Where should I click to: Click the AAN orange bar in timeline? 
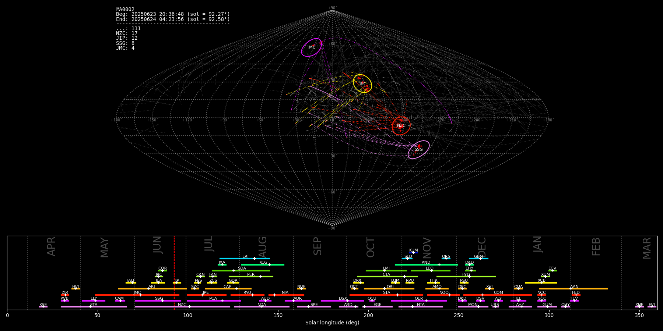pyautogui.click(x=573, y=289)
